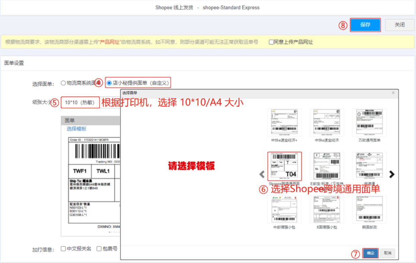Select the Shopee跨境通用面单 template thumbnail
Screen dimensions: 416x263
click(284, 166)
